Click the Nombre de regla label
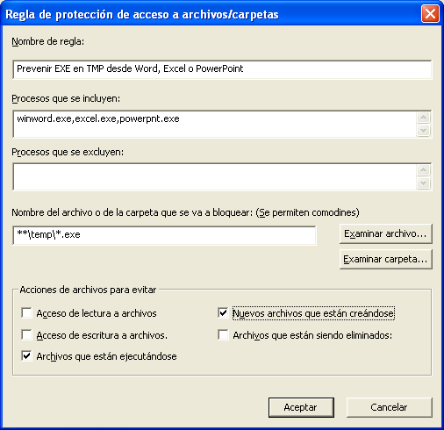 48,41
